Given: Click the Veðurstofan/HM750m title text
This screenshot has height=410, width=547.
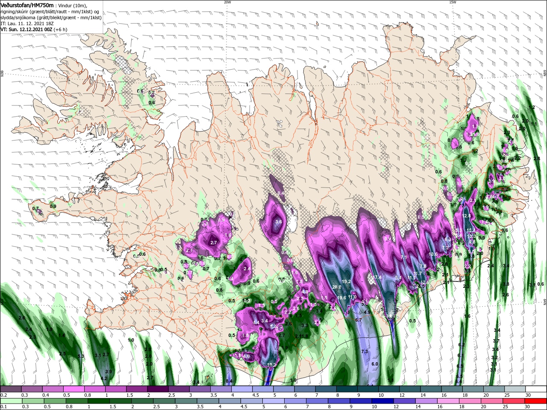Looking at the screenshot, I should coord(27,5).
